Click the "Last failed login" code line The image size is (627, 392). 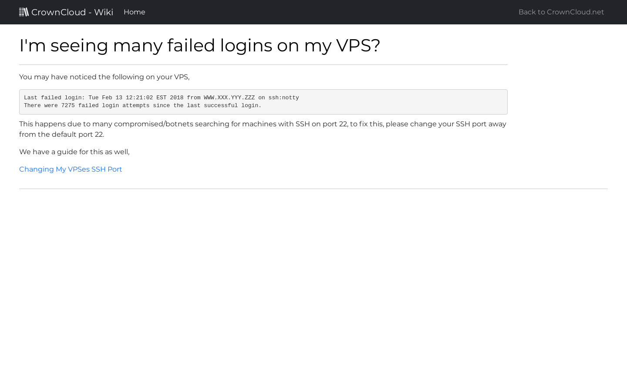(x=162, y=98)
